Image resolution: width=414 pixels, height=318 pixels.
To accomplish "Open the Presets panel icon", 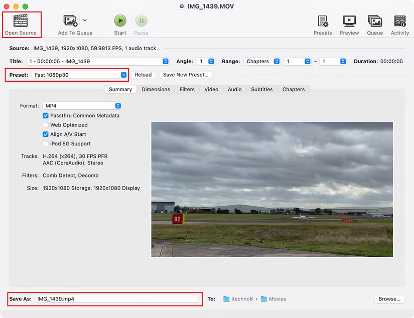I will pos(323,21).
